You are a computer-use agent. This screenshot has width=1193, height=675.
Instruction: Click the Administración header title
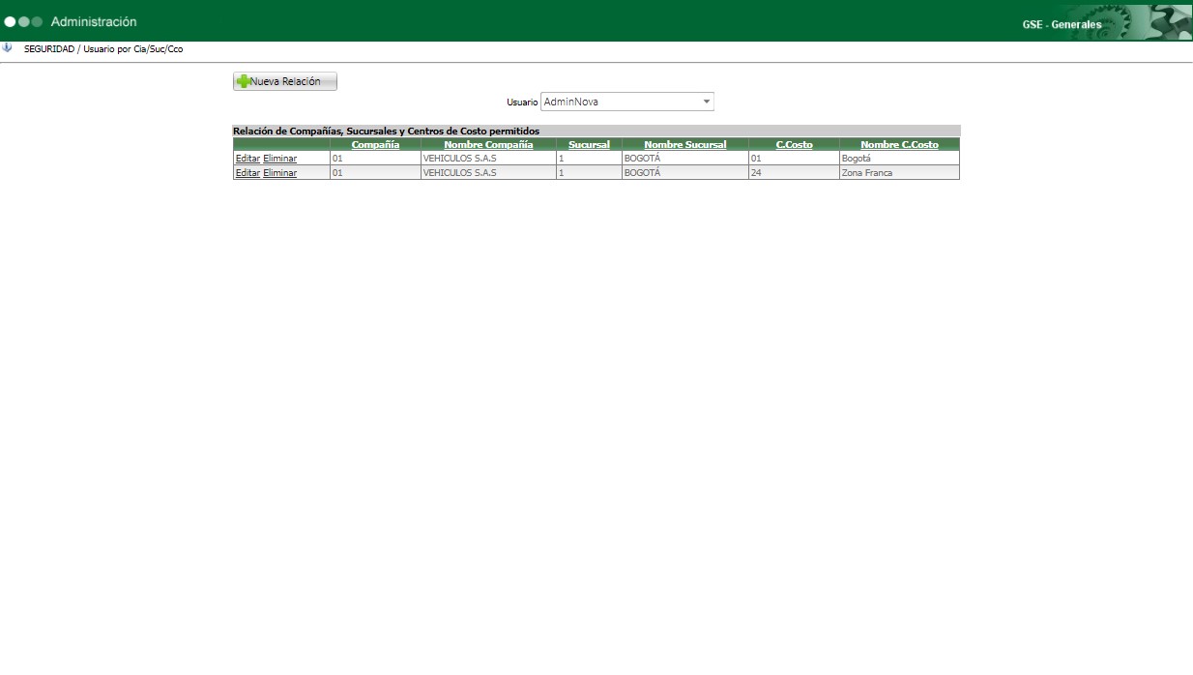(x=94, y=21)
